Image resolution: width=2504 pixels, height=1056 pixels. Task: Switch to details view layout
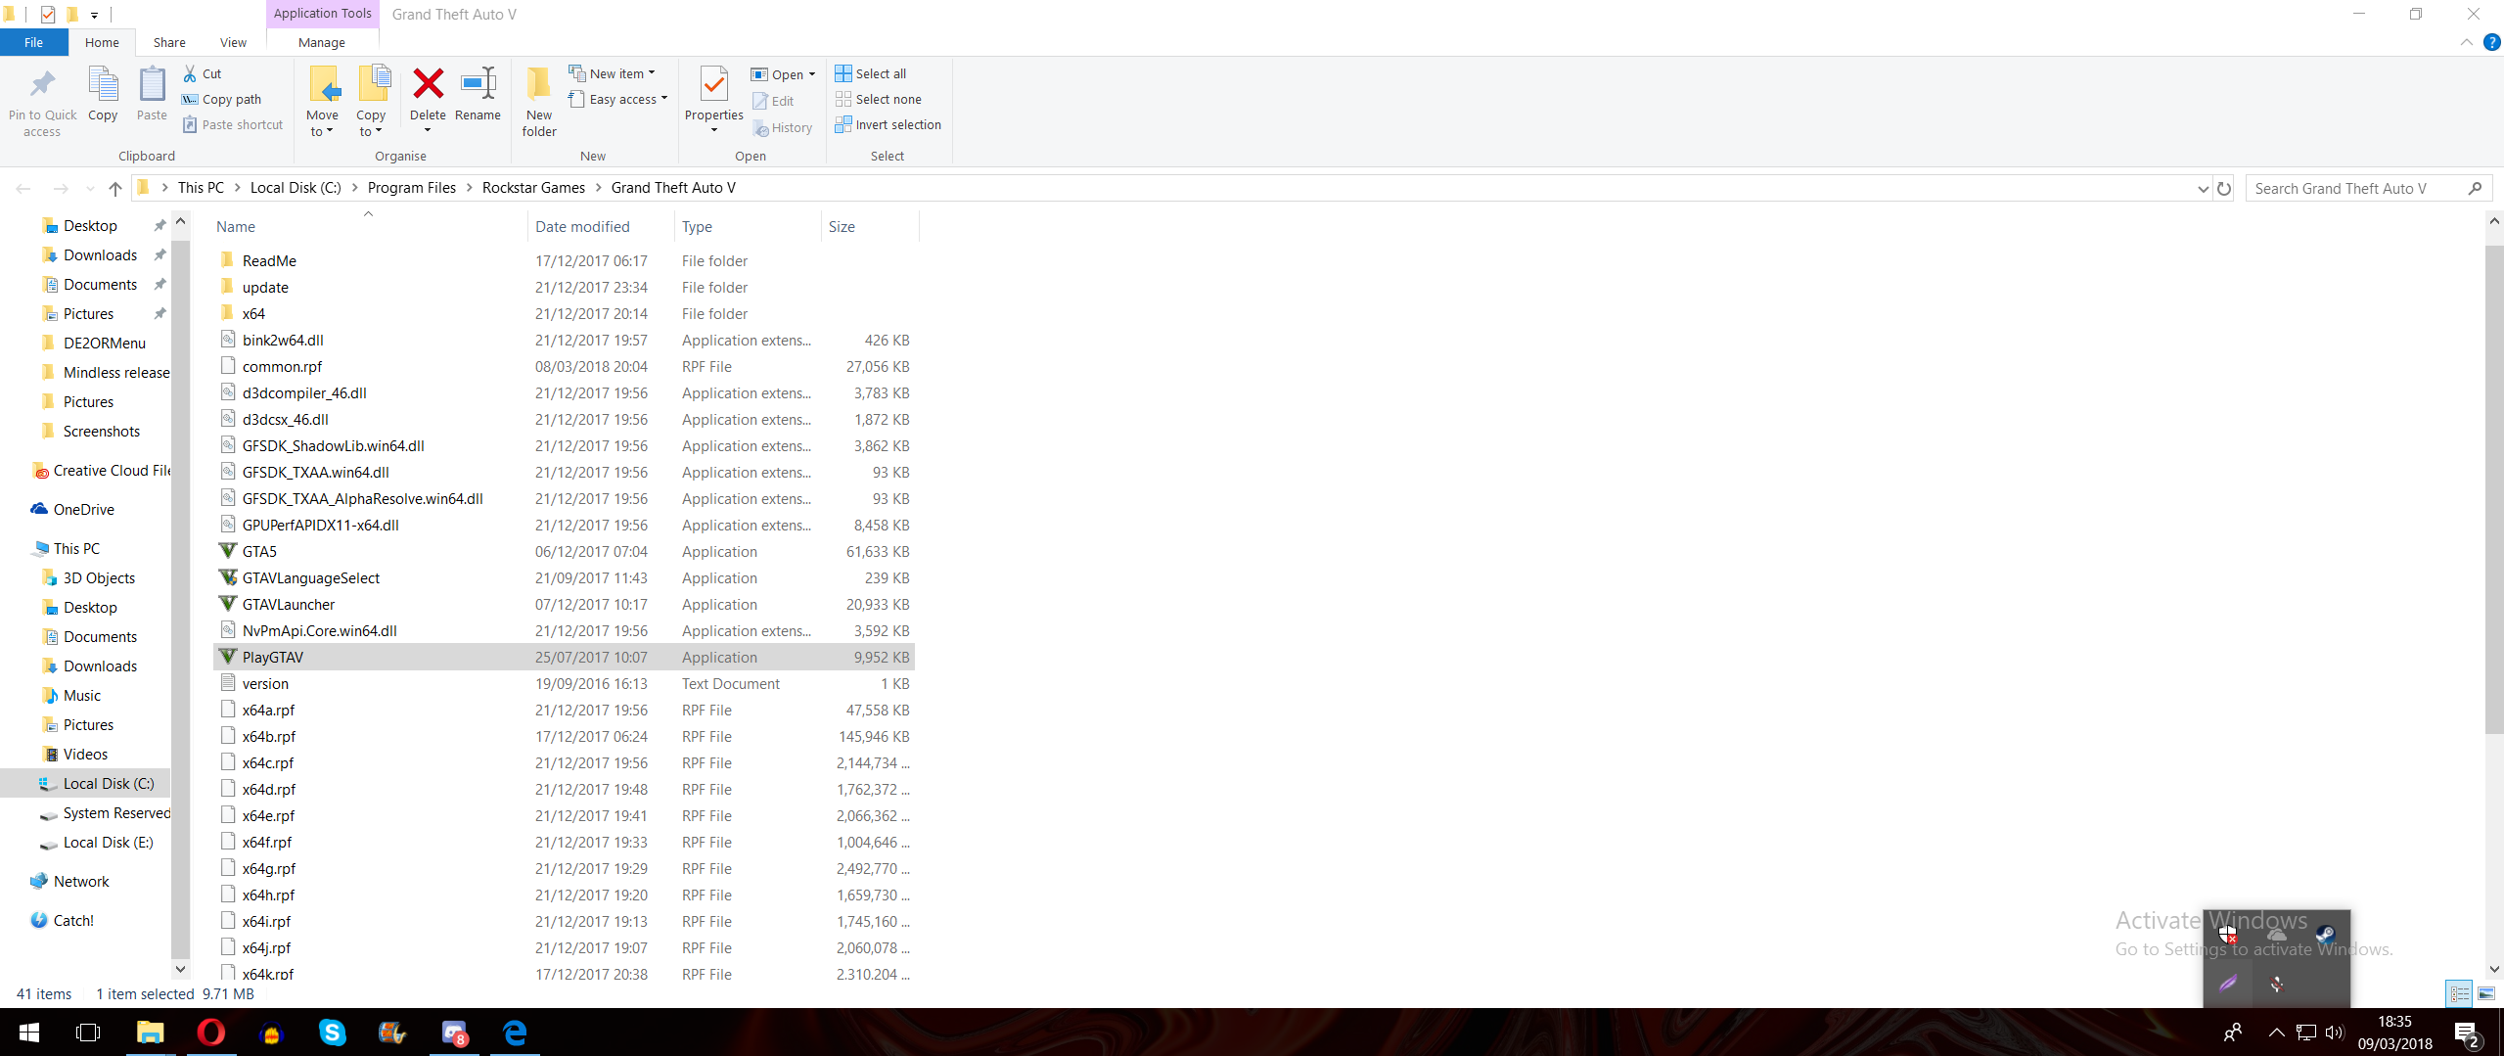click(2459, 993)
